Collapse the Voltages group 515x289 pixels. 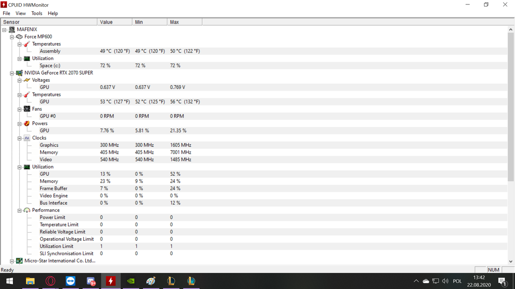(20, 80)
